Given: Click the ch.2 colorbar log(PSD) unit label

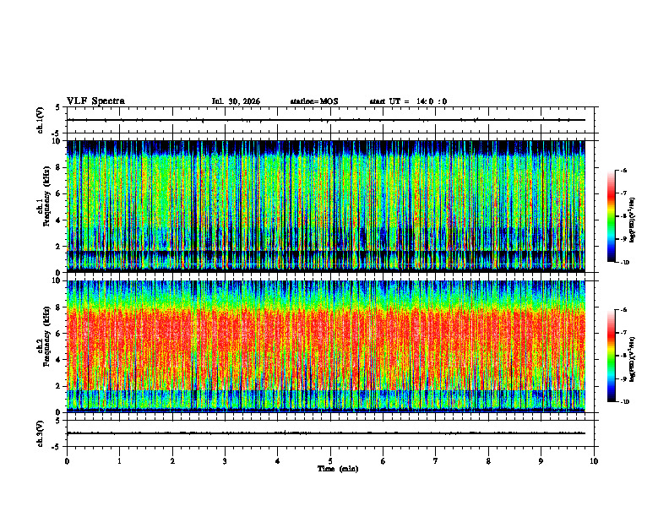Looking at the screenshot, I should pos(632,359).
